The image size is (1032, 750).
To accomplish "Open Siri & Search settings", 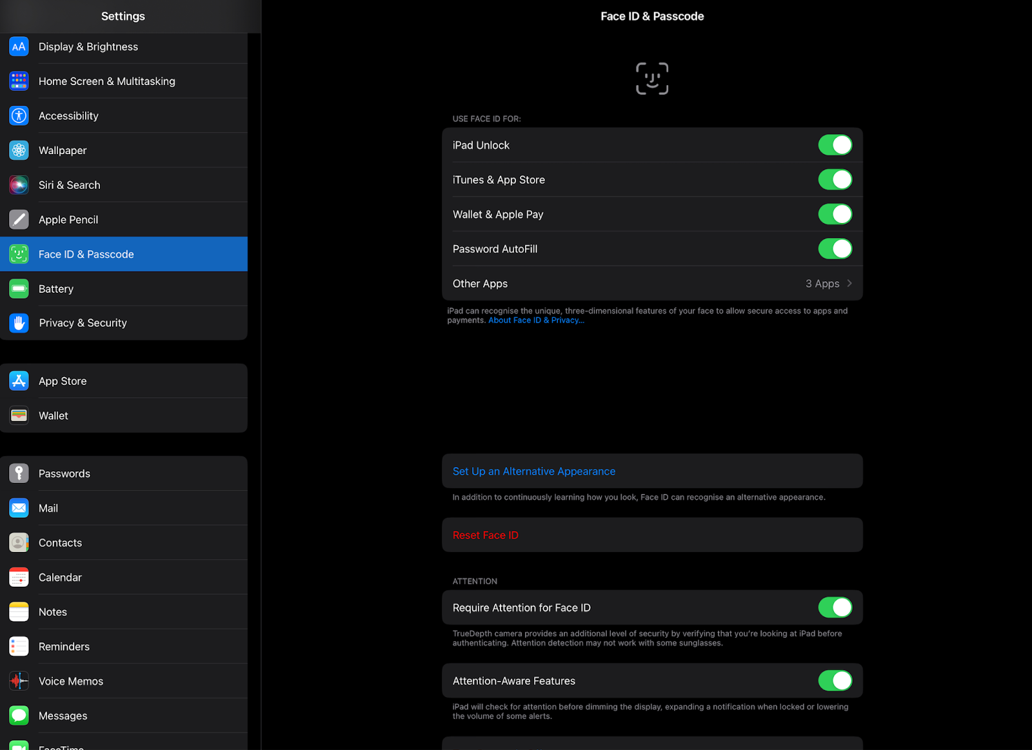I will pyautogui.click(x=124, y=185).
